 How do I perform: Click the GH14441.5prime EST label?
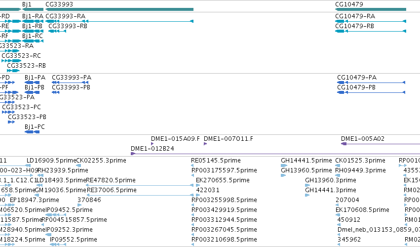306,161
